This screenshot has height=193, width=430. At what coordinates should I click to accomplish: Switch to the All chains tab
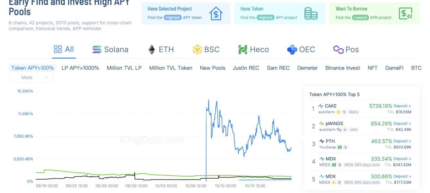64,49
